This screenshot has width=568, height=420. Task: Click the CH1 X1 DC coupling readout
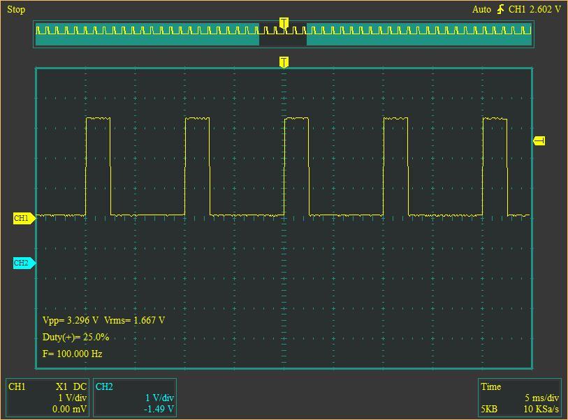[x=71, y=386]
